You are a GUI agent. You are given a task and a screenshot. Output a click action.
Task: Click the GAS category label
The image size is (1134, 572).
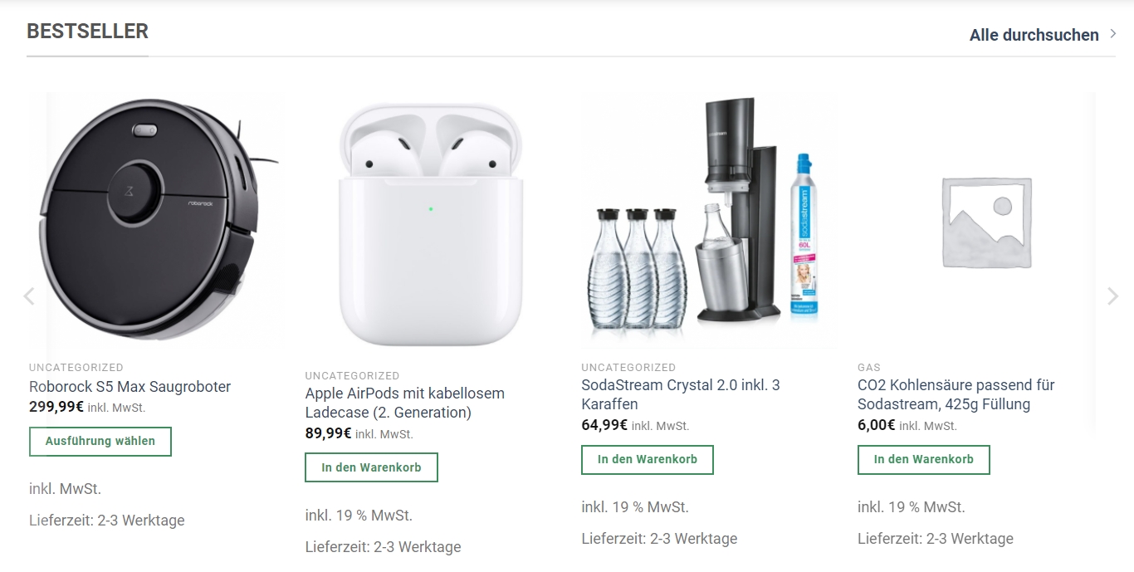click(869, 367)
